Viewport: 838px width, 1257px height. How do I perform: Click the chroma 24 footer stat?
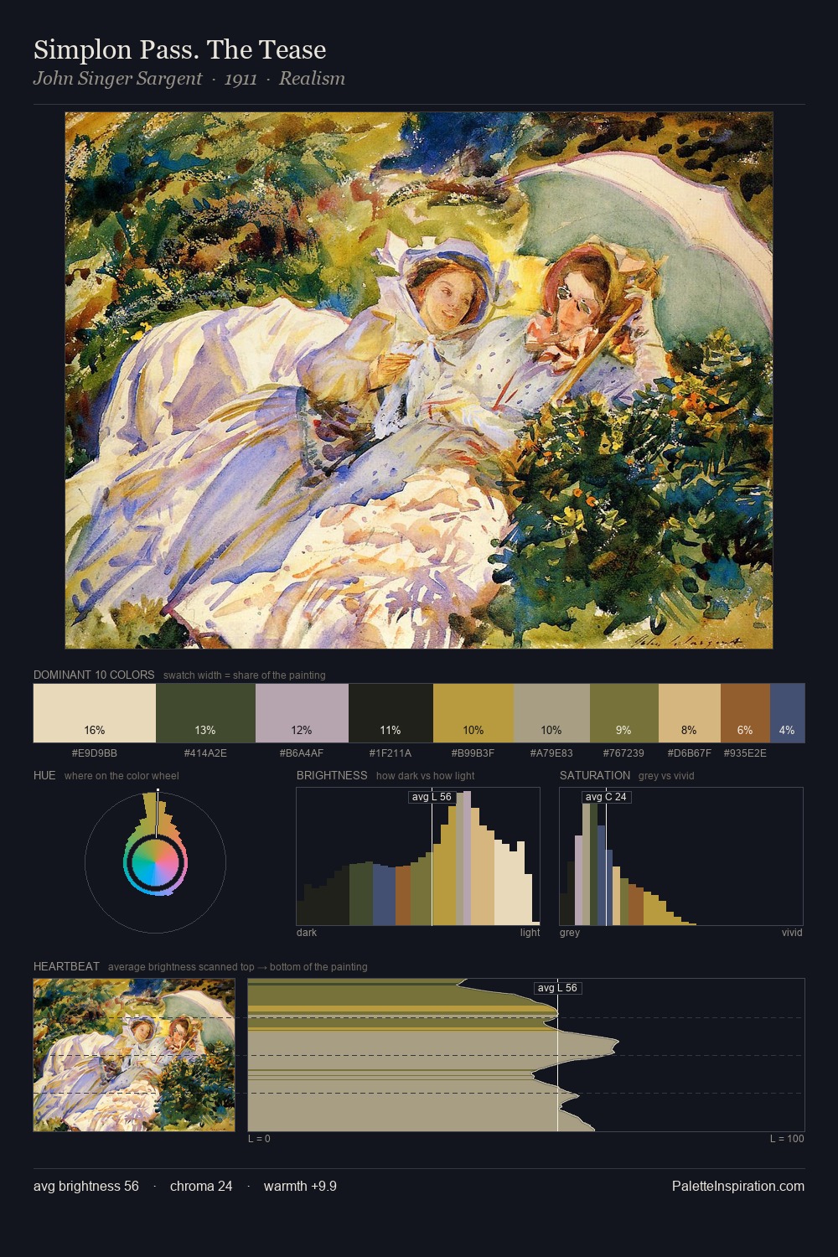[201, 1186]
